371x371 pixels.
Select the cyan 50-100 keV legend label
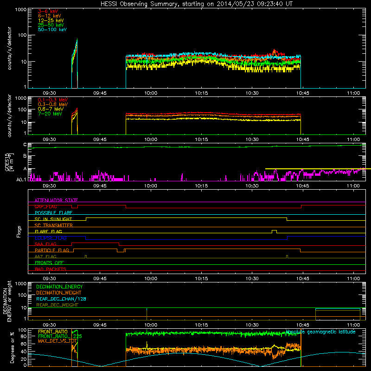(52, 30)
